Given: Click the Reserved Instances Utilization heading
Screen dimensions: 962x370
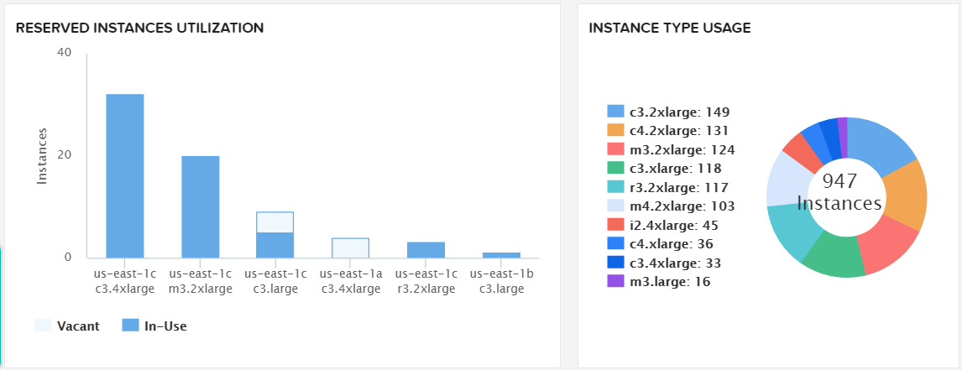Looking at the screenshot, I should [140, 28].
